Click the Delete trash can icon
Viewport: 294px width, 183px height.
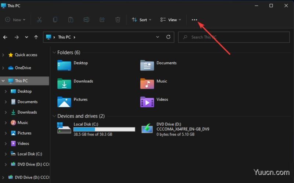tap(118, 20)
